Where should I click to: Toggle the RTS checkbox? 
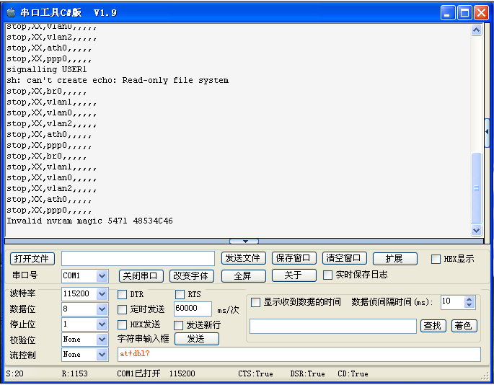pyautogui.click(x=180, y=294)
